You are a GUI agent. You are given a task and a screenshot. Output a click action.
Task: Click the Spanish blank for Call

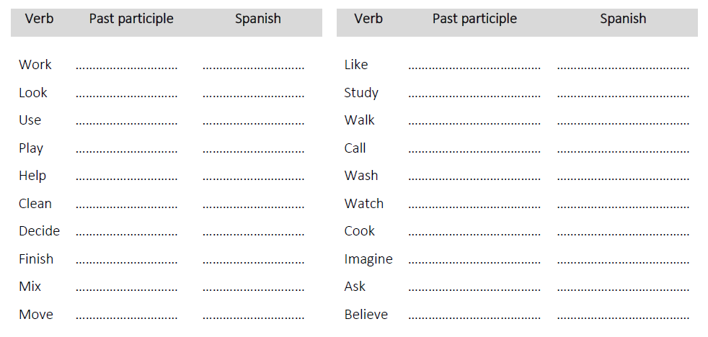tap(623, 150)
